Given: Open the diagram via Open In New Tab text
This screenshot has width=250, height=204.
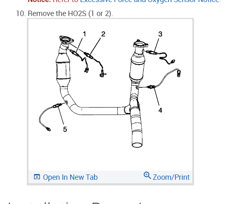Looking at the screenshot, I should [x=70, y=177].
